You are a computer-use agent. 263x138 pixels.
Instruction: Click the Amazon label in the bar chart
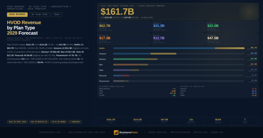(x=103, y=54)
